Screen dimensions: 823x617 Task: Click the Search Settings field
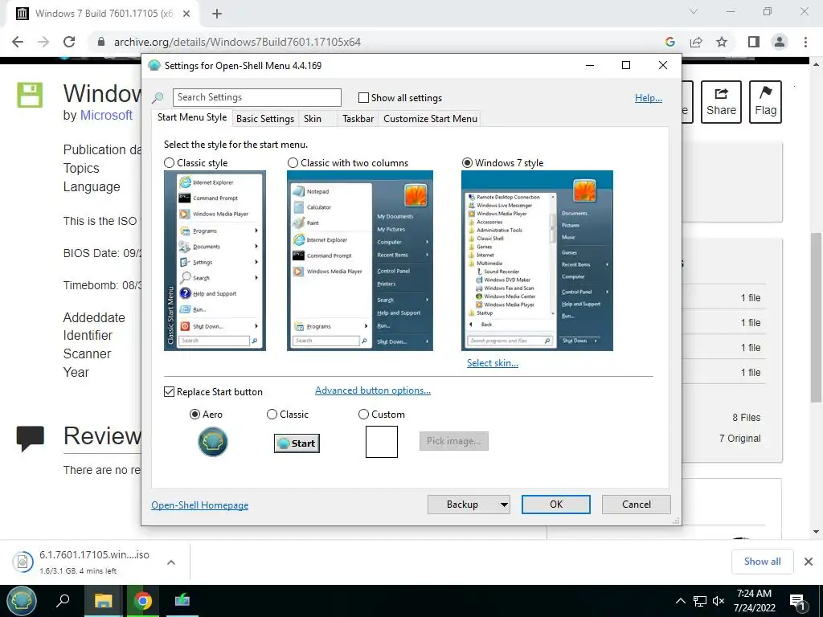pos(256,97)
